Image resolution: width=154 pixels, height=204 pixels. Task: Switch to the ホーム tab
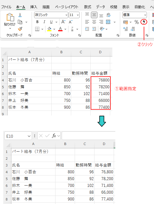pos(21,7)
